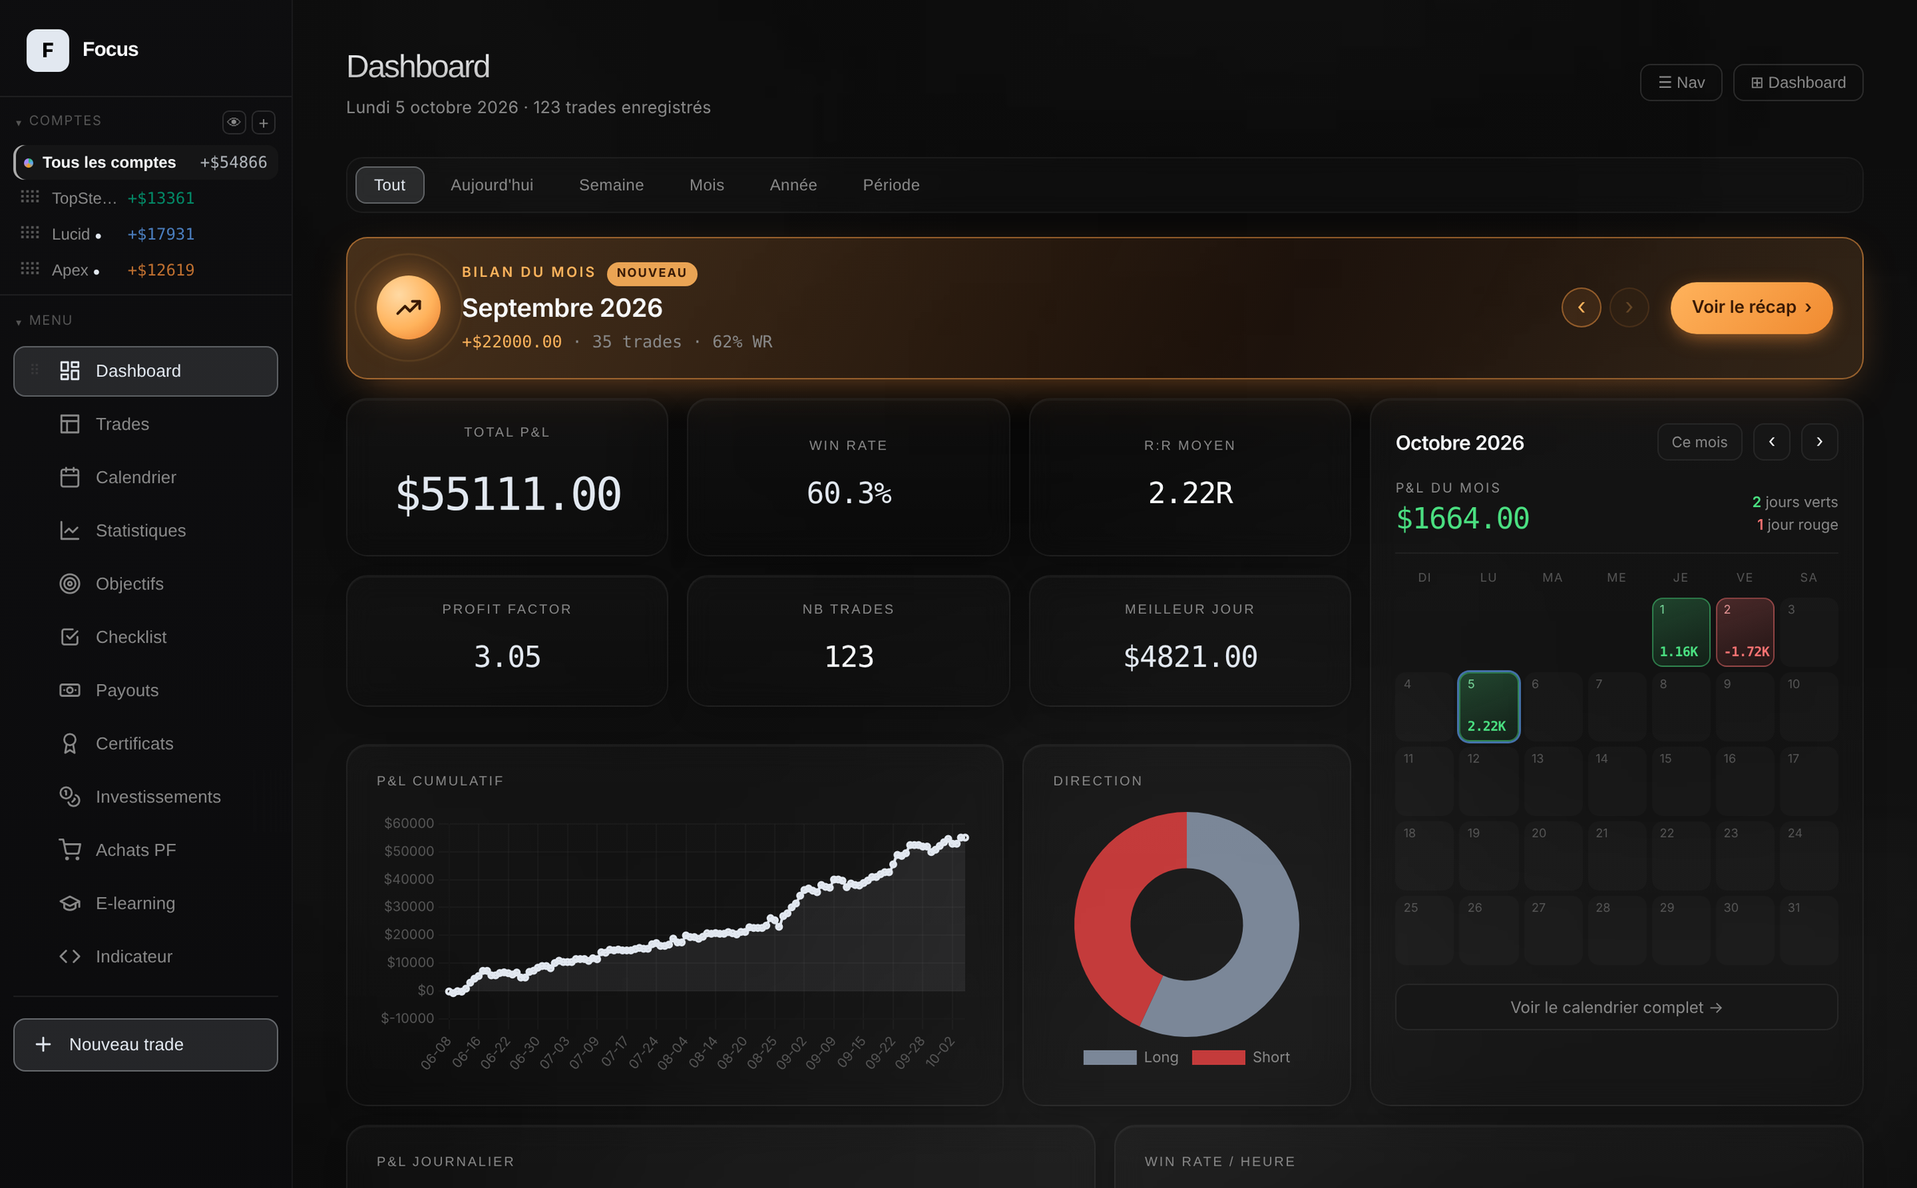Click the Nouveau trade button
Viewport: 1917px width, 1188px height.
point(145,1044)
